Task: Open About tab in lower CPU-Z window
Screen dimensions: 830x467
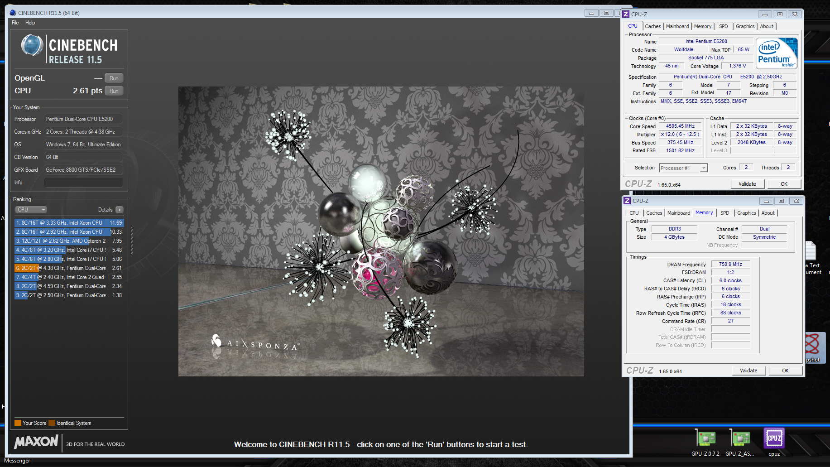Action: 768,213
